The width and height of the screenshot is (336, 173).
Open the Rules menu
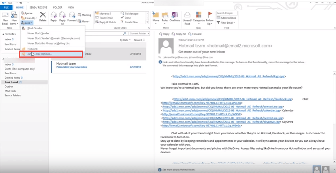[x=165, y=18]
